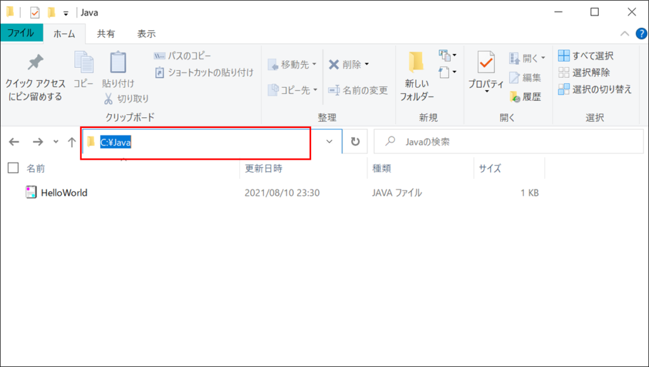Open the File (ファイル) tab
This screenshot has width=649, height=367.
coord(21,33)
